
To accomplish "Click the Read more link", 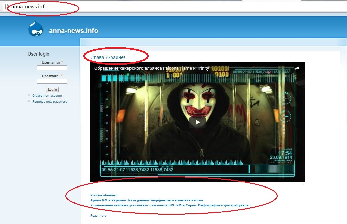I will [x=98, y=216].
